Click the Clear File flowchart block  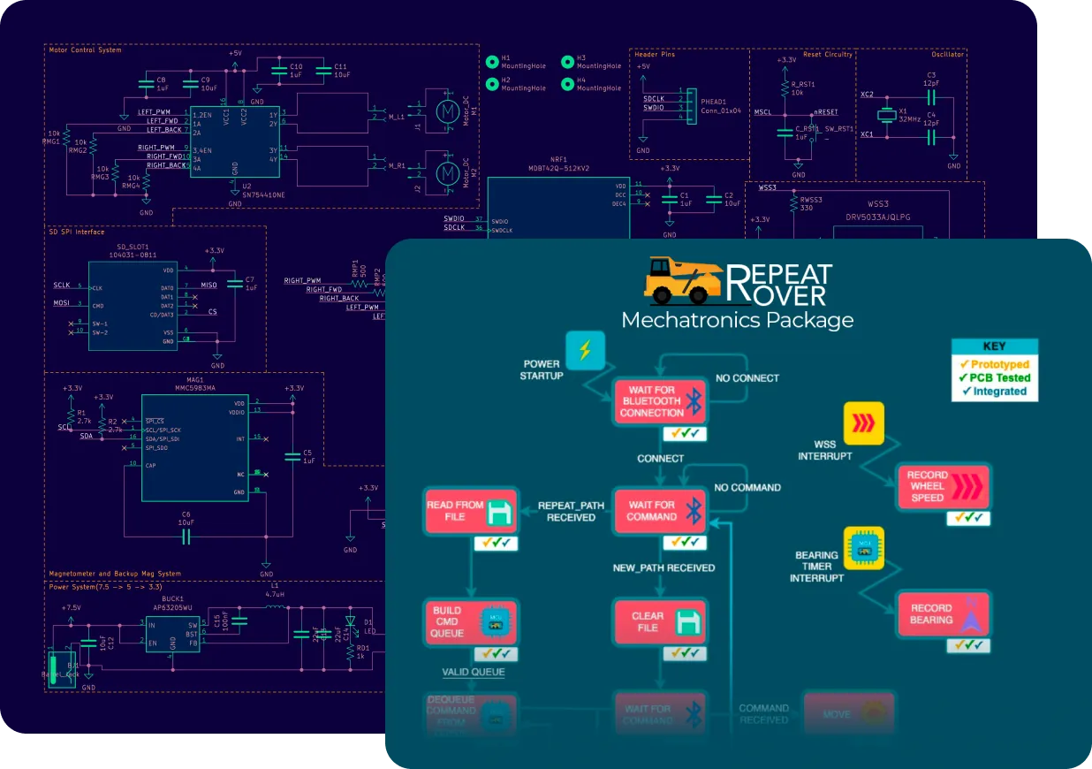pos(660,622)
